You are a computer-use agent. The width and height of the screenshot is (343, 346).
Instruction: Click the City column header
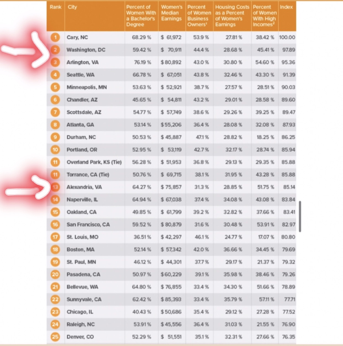coord(72,7)
